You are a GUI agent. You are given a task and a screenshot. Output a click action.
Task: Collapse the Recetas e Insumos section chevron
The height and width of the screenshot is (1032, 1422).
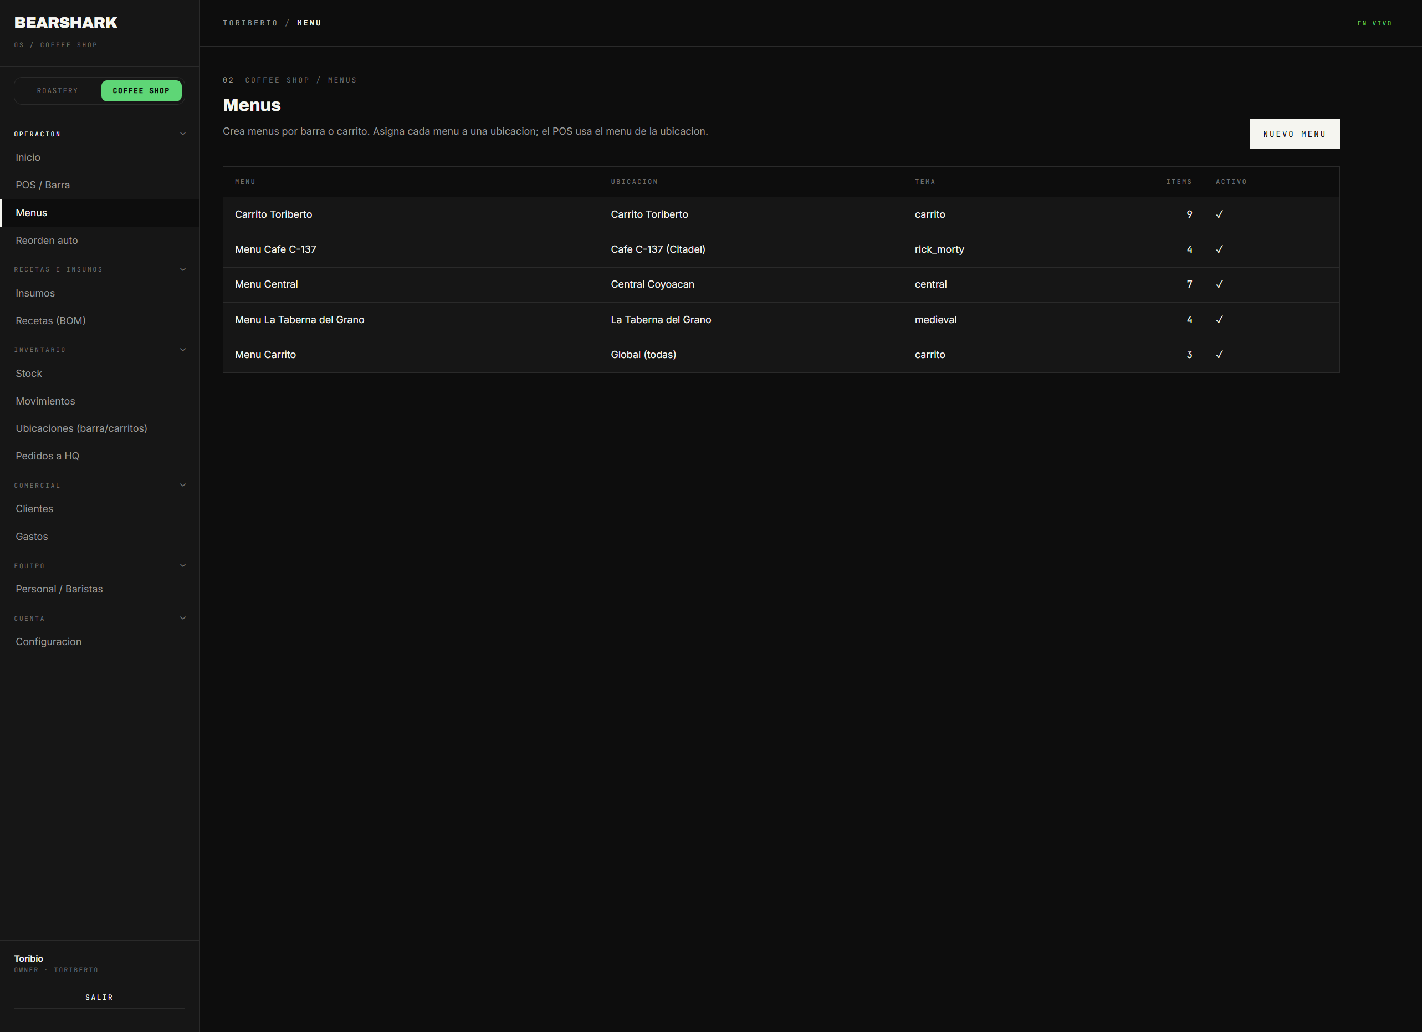coord(183,269)
